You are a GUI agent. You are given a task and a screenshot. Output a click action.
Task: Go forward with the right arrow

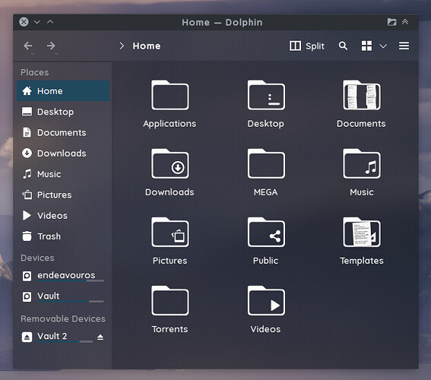click(51, 46)
